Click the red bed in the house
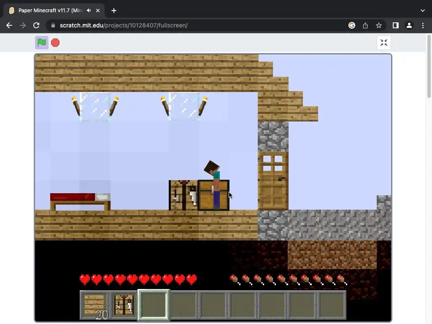This screenshot has height=324, width=432. pyautogui.click(x=80, y=202)
